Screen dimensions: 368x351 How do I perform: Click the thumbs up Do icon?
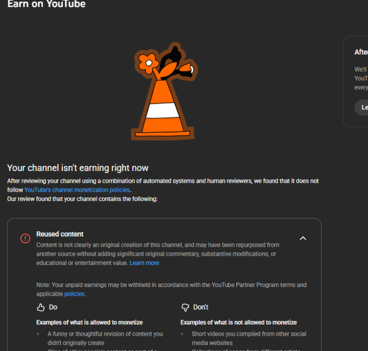click(x=40, y=308)
